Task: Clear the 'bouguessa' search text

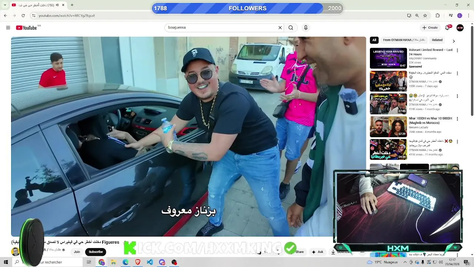Action: 280,27
